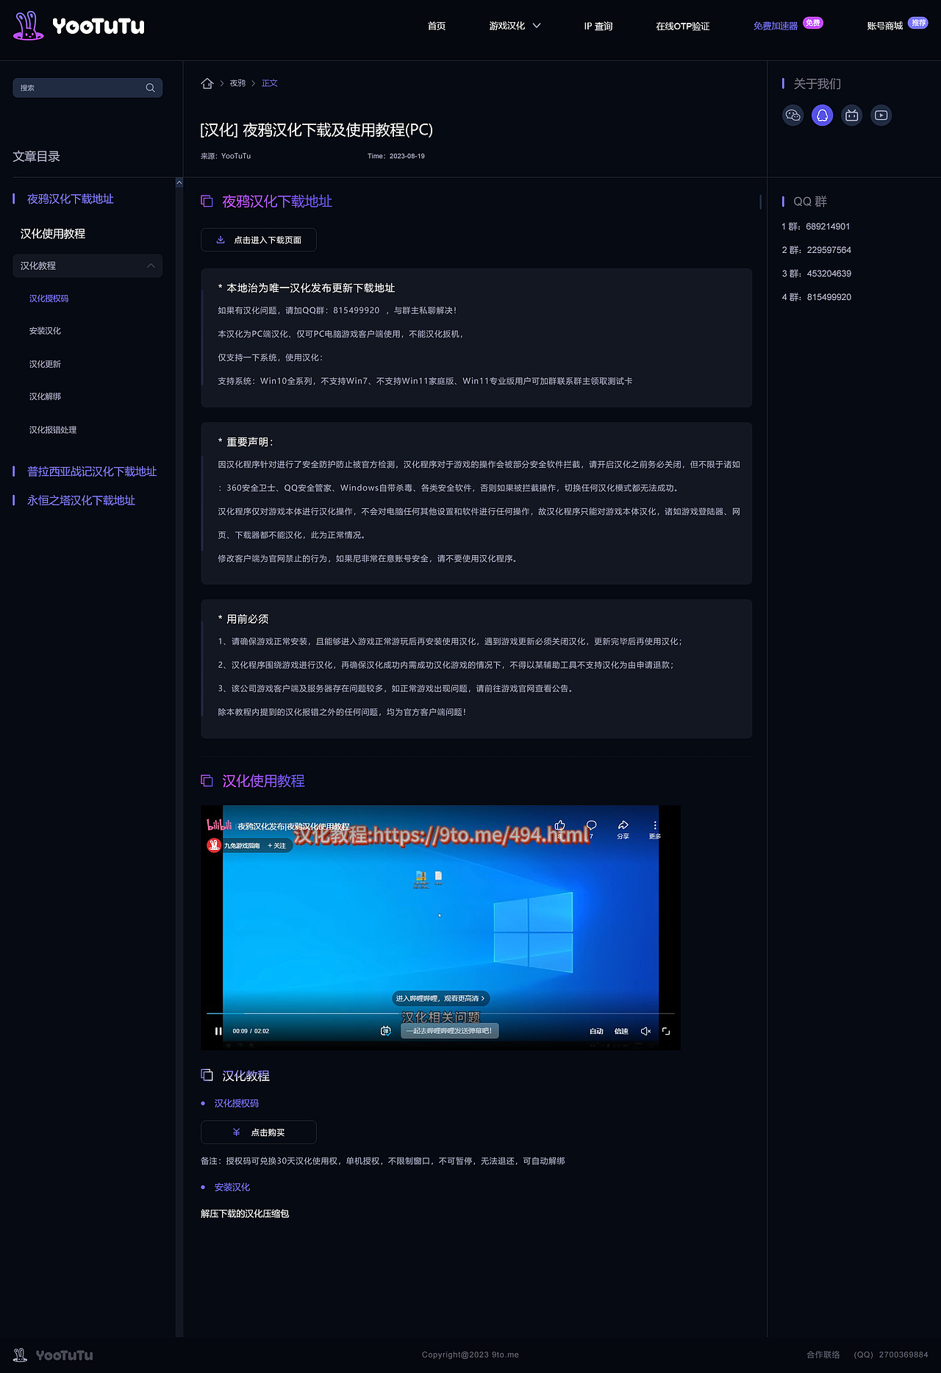This screenshot has width=941, height=1373.
Task: Open the 夜鸦 breadcrumb link
Action: [x=237, y=83]
